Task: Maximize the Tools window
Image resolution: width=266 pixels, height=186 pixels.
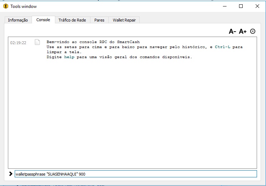Action: [x=241, y=6]
